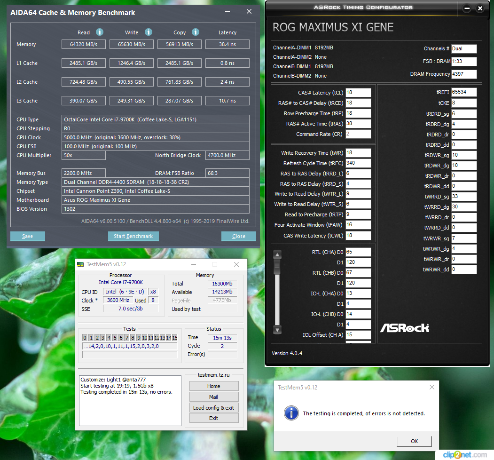Click test number 0 box in TestMem5

pos(85,338)
